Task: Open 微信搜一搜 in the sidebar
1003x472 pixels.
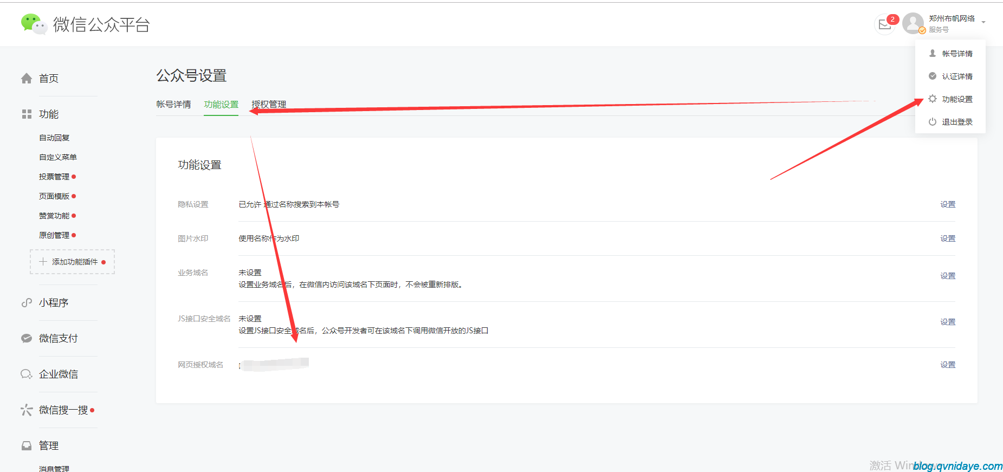Action: tap(63, 410)
